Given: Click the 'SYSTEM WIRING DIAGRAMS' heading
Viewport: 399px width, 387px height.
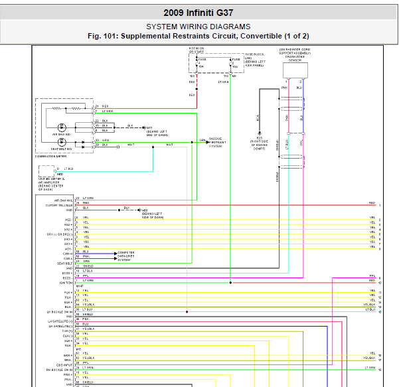Looking at the screenshot, I should (x=199, y=27).
